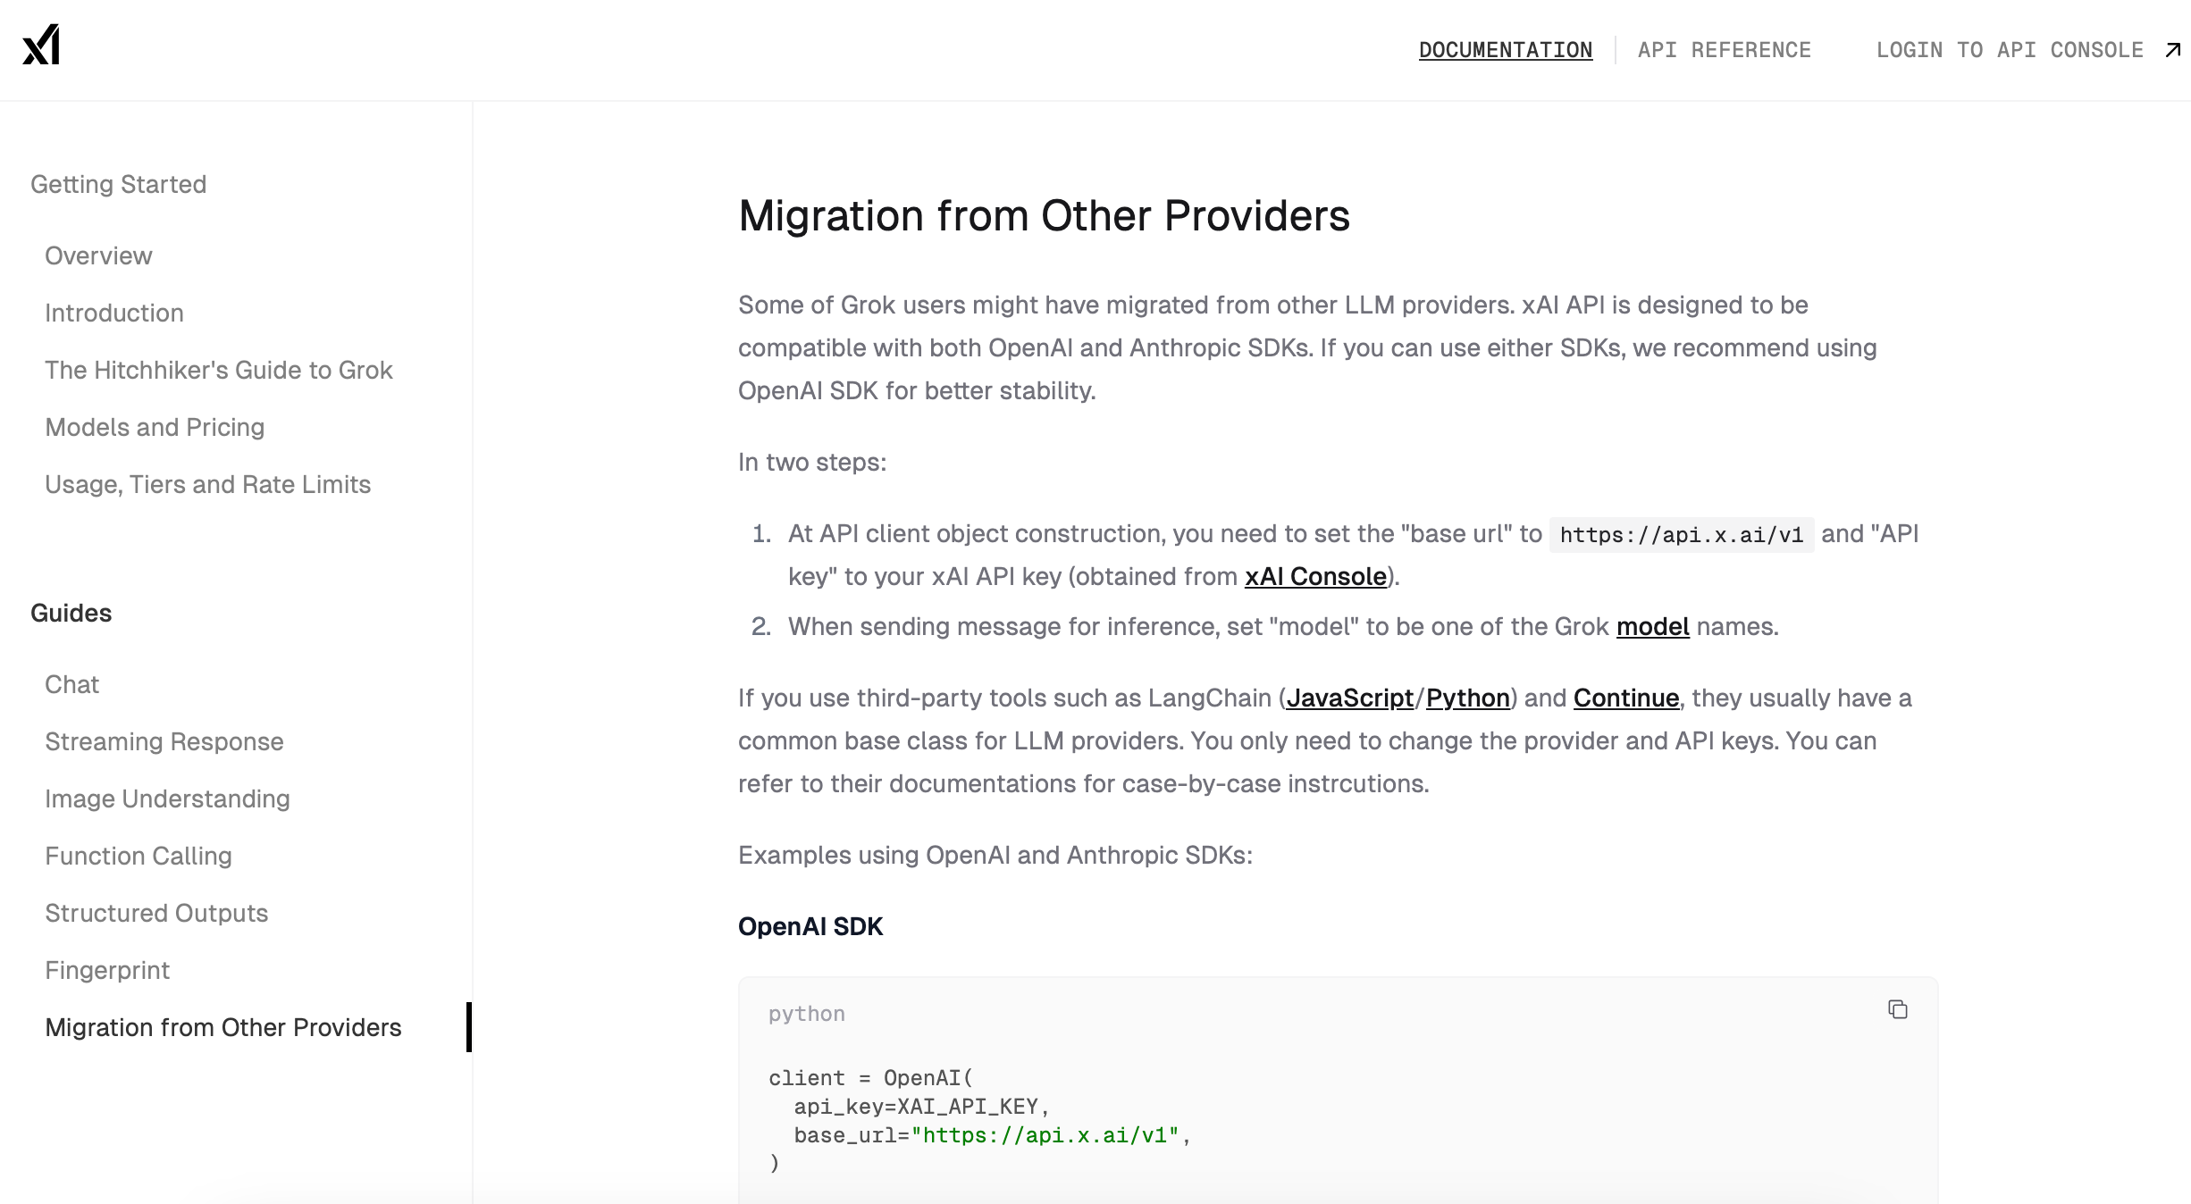Open the LangChain Python link

pyautogui.click(x=1467, y=698)
